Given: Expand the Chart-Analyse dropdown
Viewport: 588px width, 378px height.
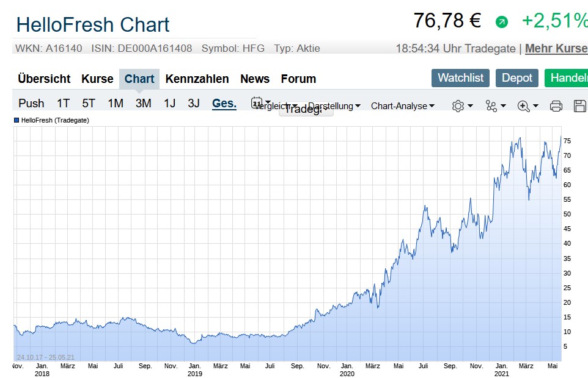Looking at the screenshot, I should (x=402, y=106).
